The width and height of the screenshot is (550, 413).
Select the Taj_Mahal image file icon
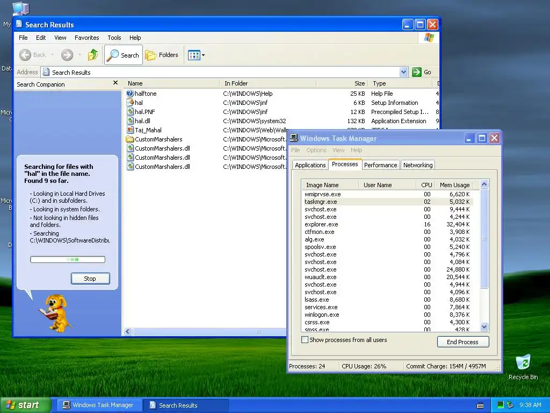tap(130, 130)
